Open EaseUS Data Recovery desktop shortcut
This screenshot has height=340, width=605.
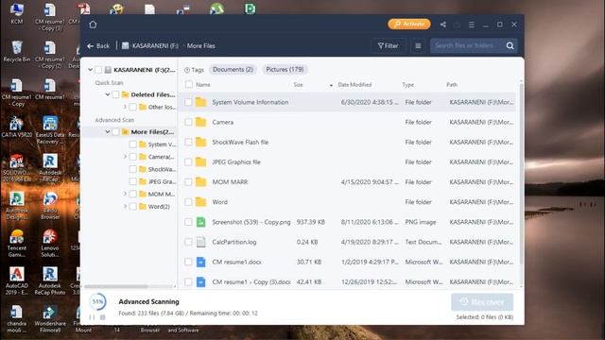tap(50, 130)
